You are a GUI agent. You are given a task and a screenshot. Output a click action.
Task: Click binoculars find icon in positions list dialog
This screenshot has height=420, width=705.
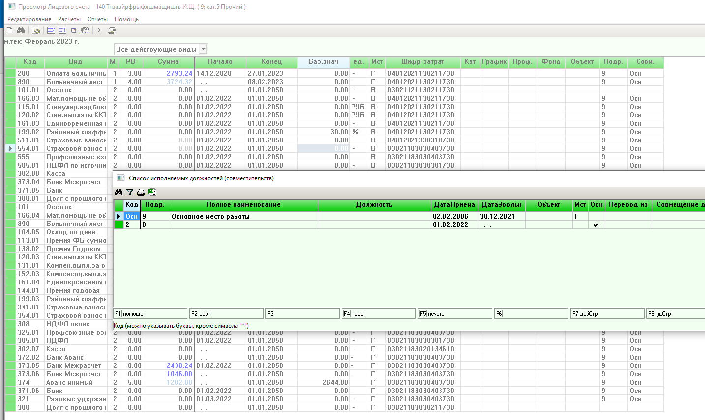pos(118,192)
